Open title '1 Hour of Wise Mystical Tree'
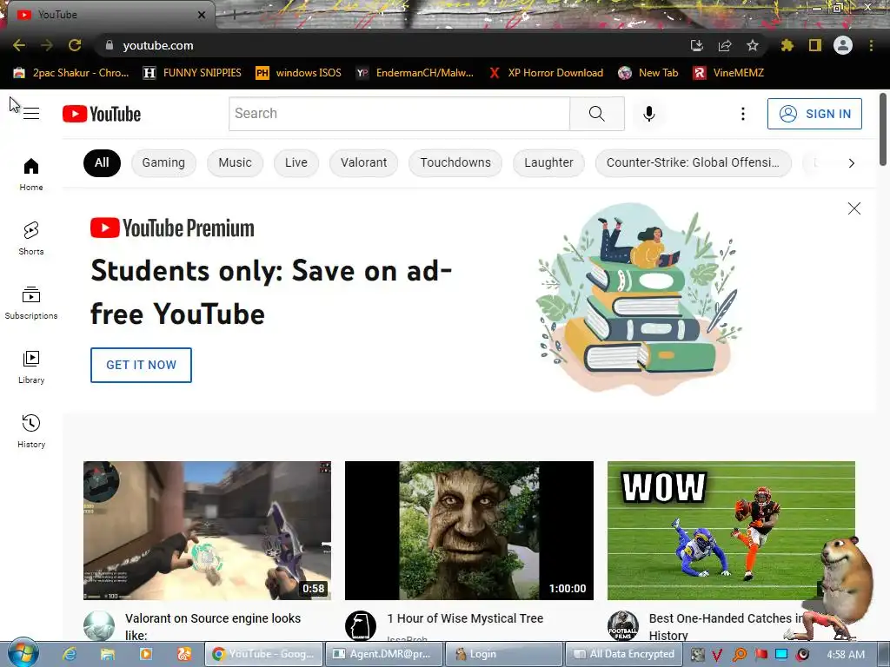890x667 pixels. pyautogui.click(x=465, y=618)
